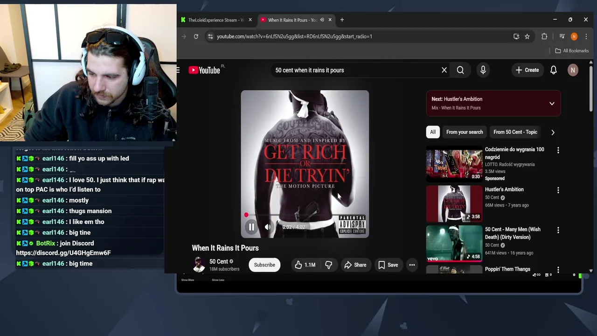This screenshot has height=336, width=597.
Task: Go to the YouTube home logo
Action: [x=204, y=70]
